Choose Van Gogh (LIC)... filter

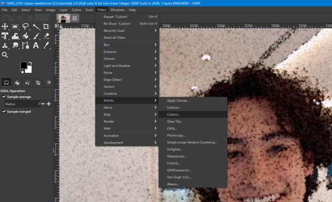[193, 177]
